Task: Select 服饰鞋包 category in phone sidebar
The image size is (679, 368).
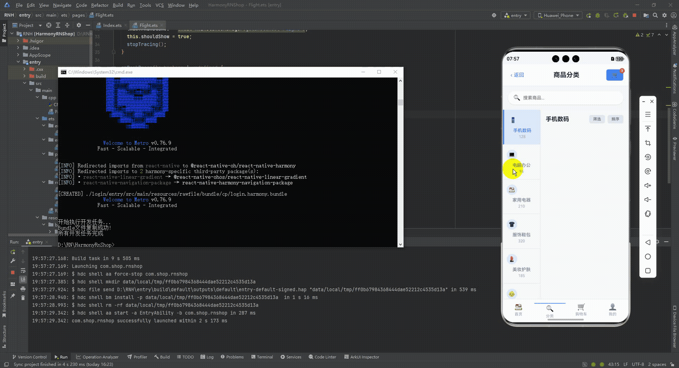Action: coord(521,232)
